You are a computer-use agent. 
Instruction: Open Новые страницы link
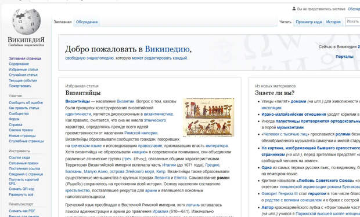click(22, 136)
